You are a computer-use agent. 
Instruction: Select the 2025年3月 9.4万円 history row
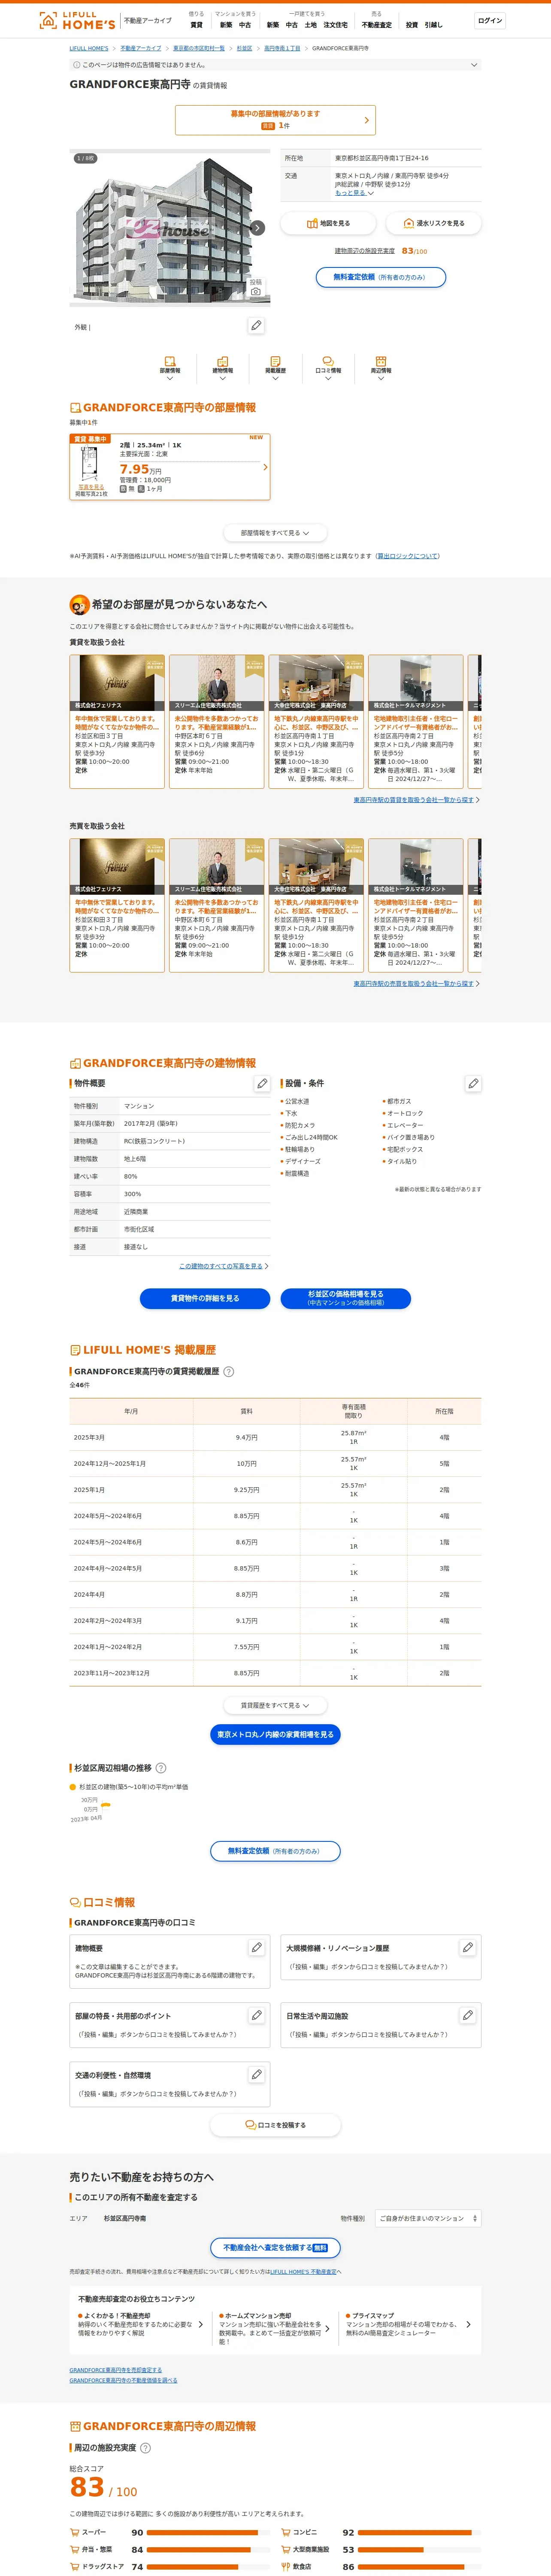pos(275,1437)
